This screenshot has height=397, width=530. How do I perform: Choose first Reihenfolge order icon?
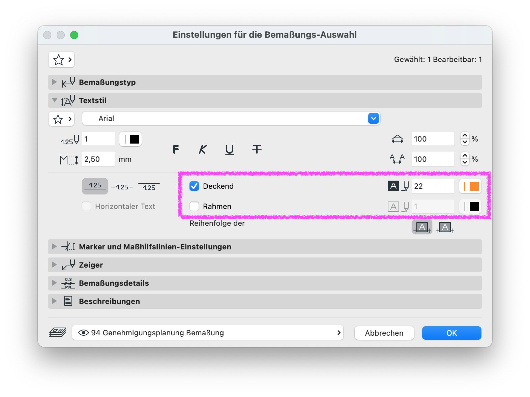click(422, 227)
